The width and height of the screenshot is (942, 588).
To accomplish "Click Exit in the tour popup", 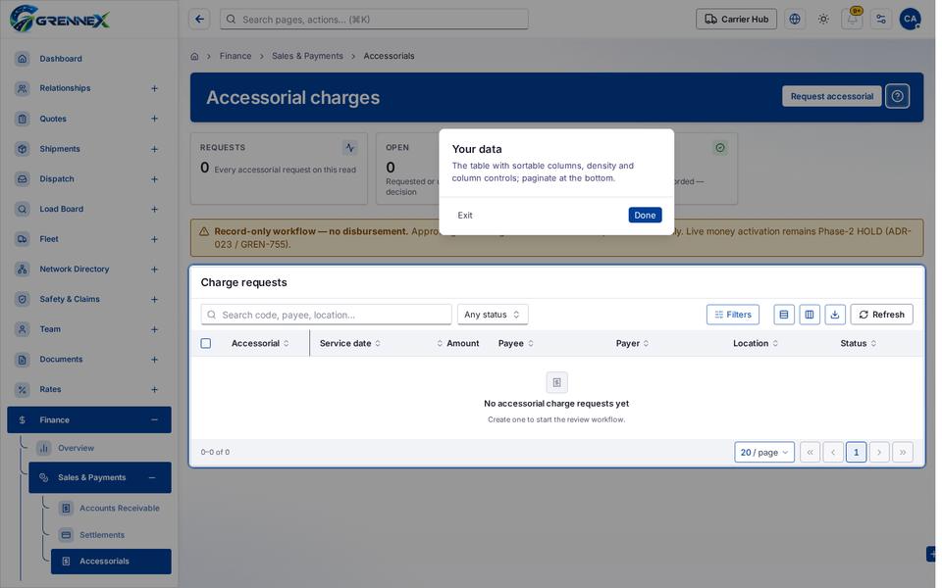I will 465,216.
